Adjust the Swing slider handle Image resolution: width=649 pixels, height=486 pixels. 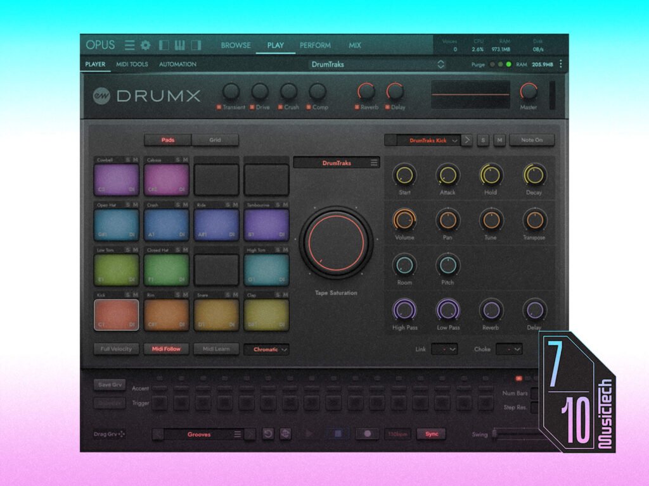tap(494, 434)
